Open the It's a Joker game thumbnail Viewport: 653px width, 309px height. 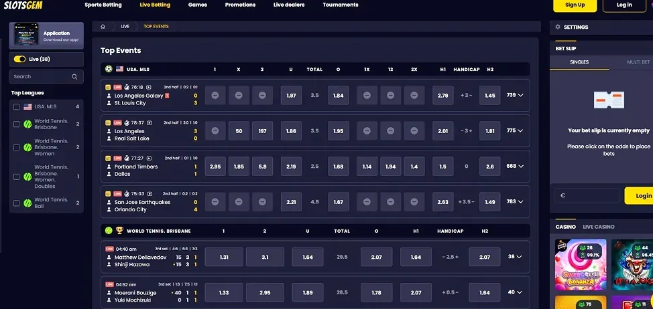[x=632, y=265]
